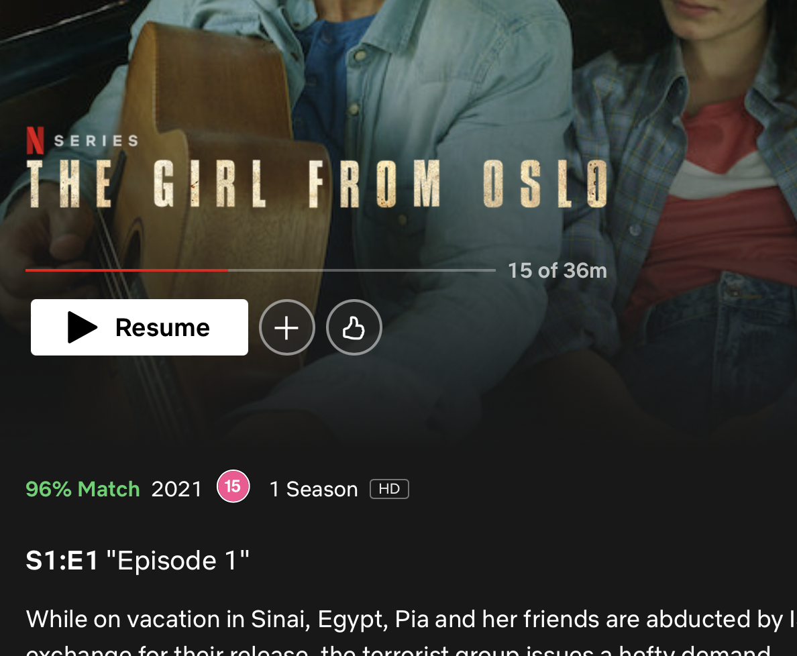Image resolution: width=797 pixels, height=656 pixels.
Task: Rate the series with the thumbs up icon
Action: tap(354, 327)
